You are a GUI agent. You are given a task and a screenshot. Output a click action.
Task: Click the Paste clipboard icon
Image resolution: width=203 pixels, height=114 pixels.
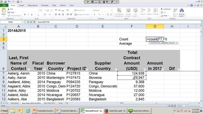3,10
